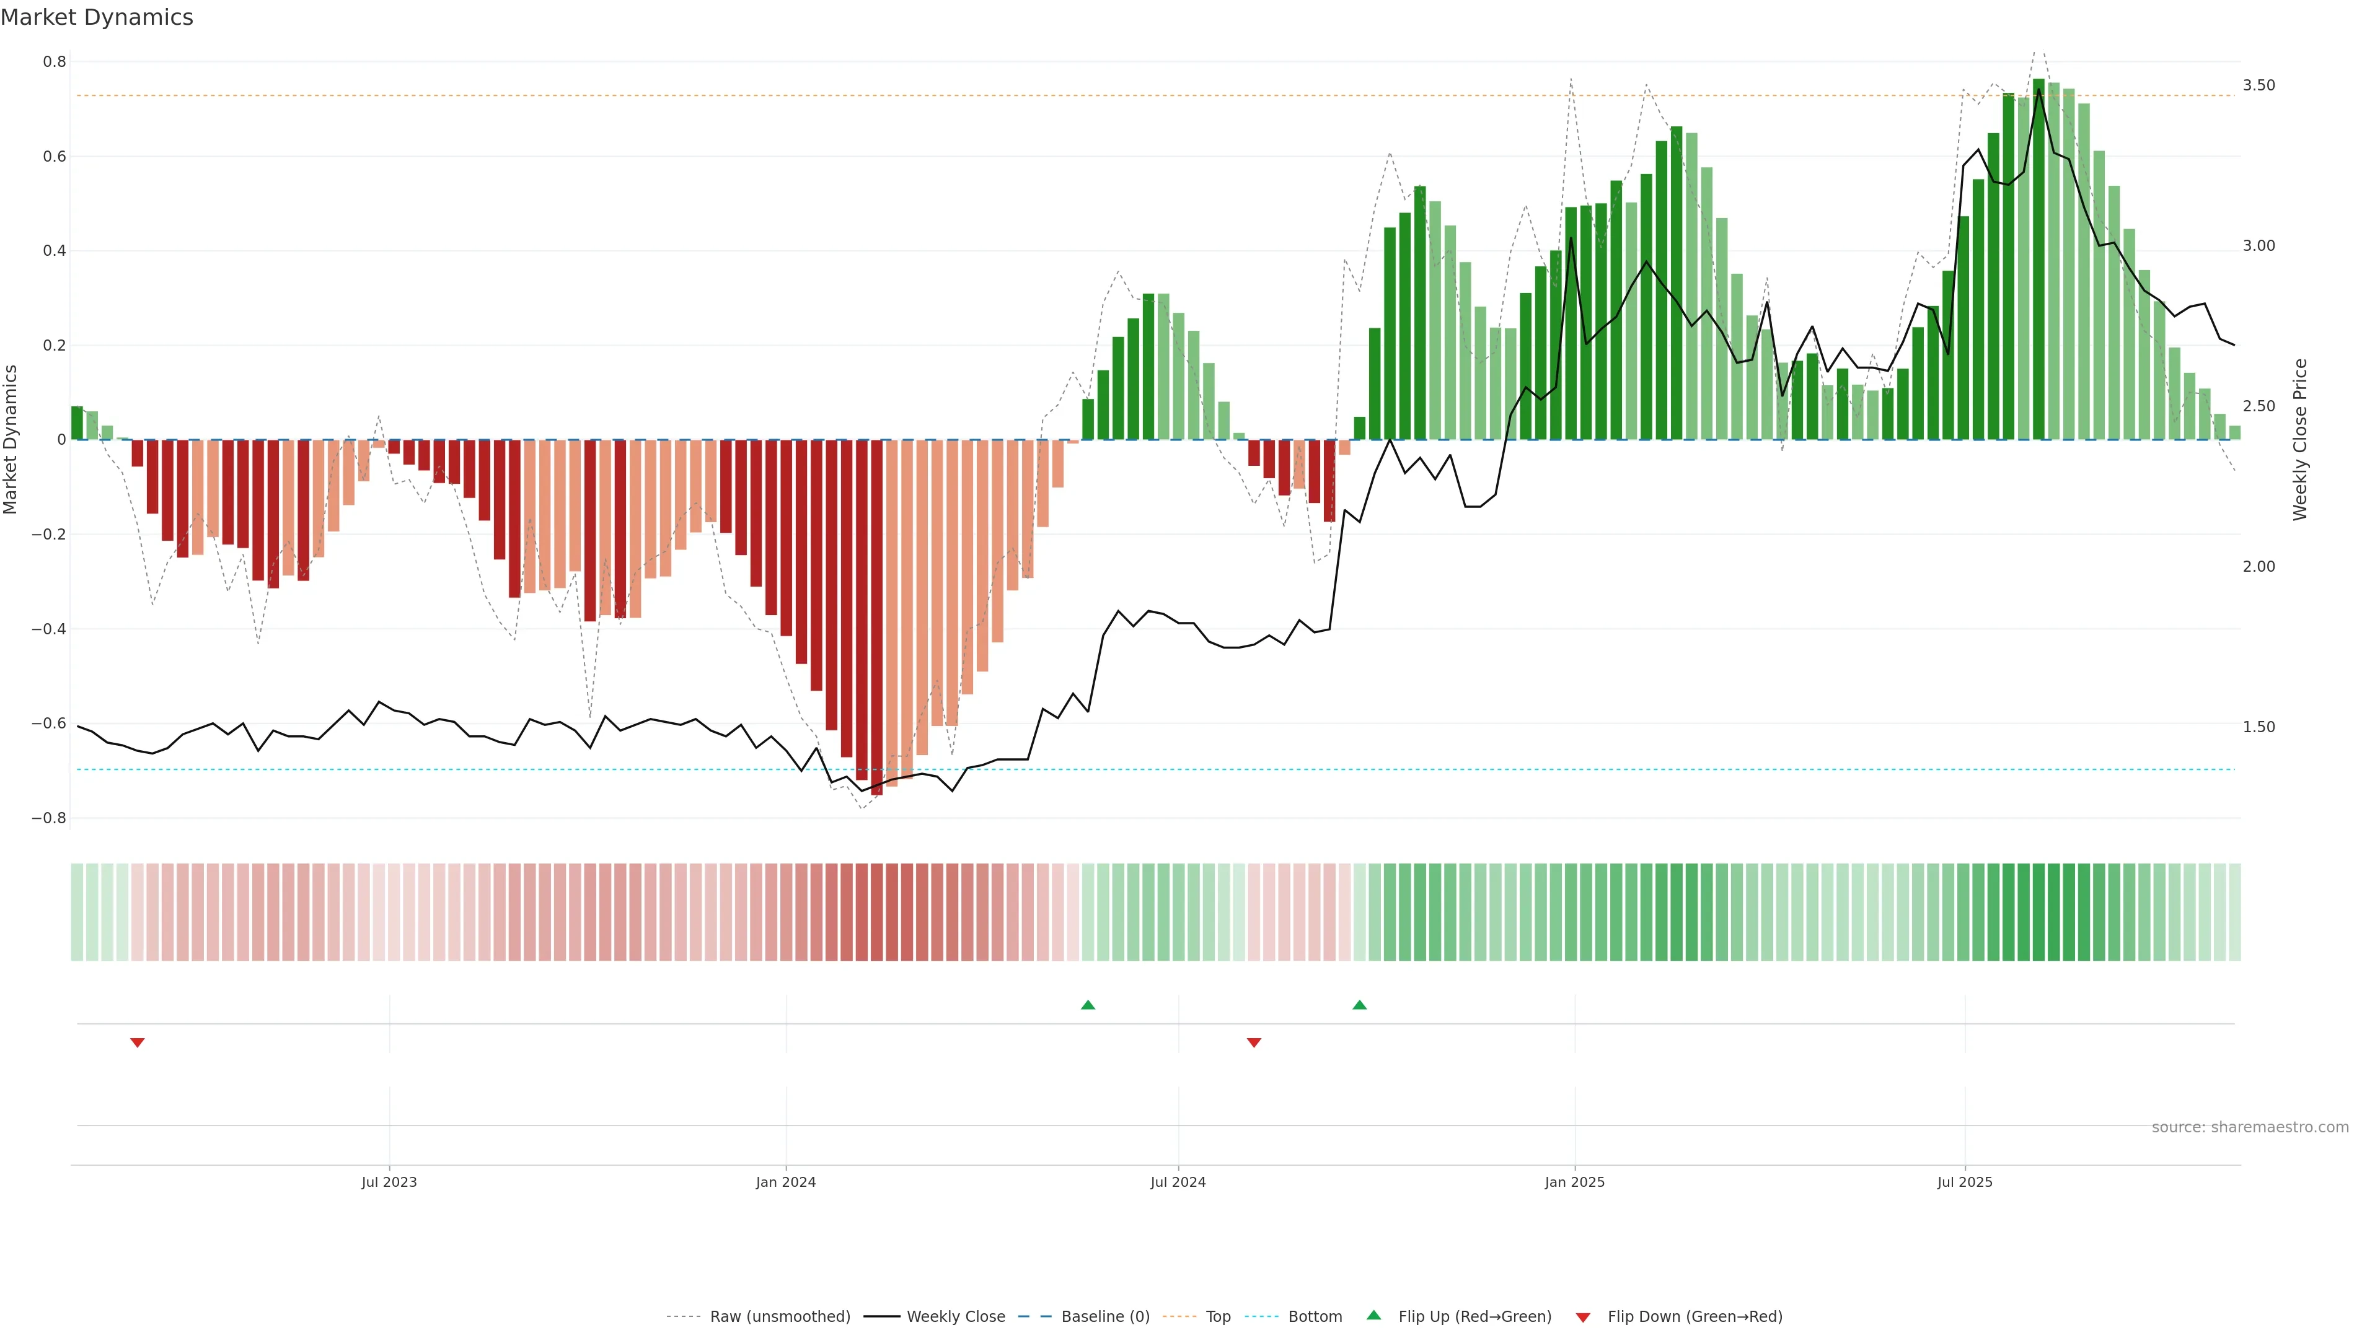Click the Bottom legend entry
This screenshot has width=2380, height=1338.
pyautogui.click(x=1315, y=1317)
